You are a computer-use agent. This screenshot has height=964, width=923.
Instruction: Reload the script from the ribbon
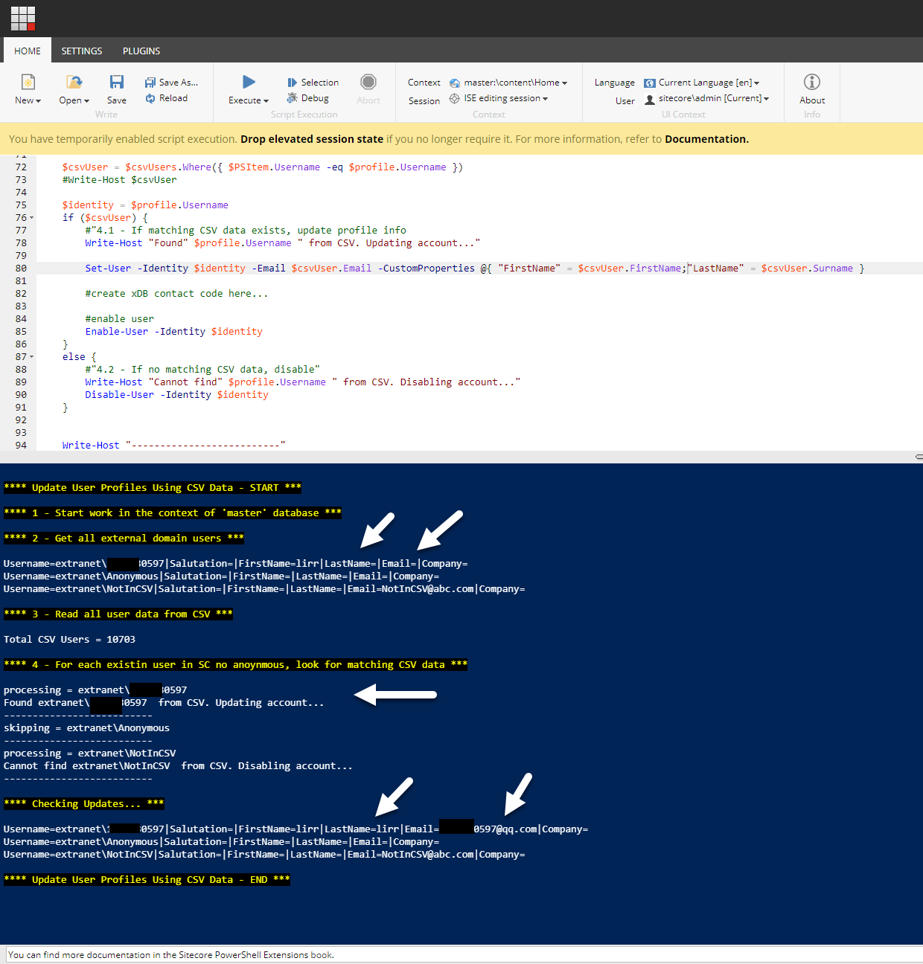point(167,98)
